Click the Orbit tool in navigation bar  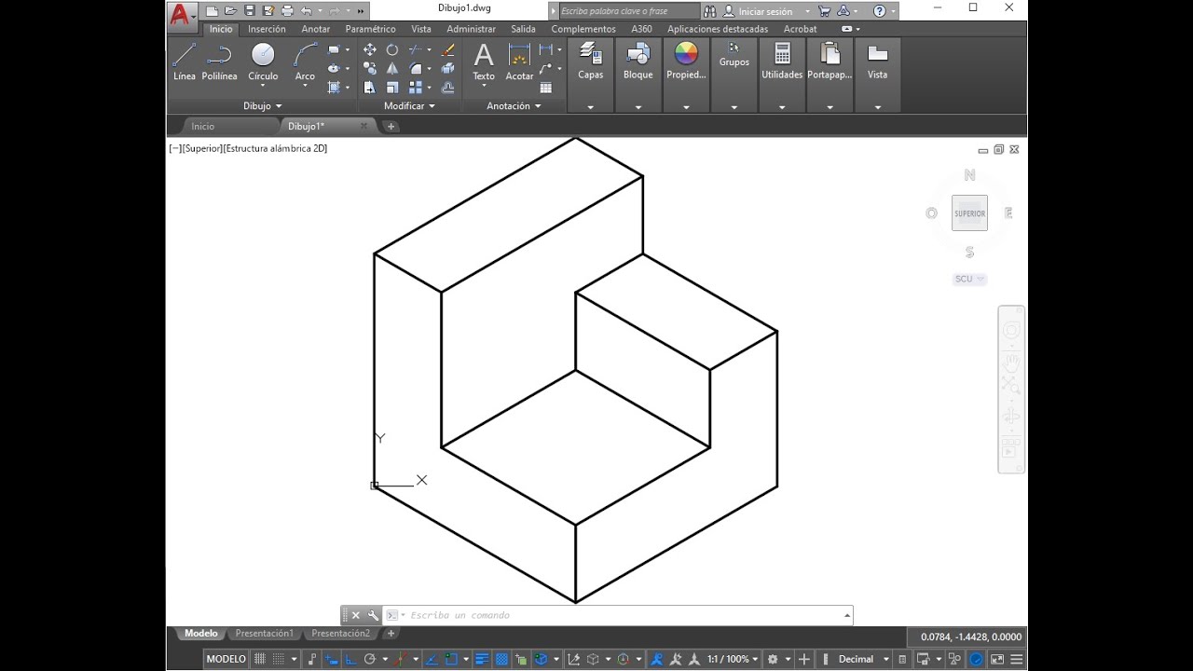pos(1011,417)
